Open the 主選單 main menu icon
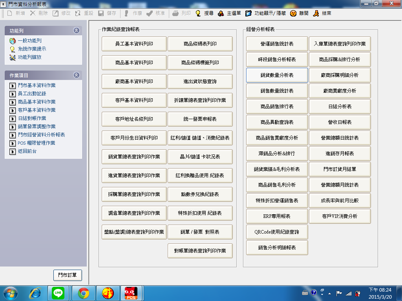This screenshot has height=301, width=402. pos(221,13)
